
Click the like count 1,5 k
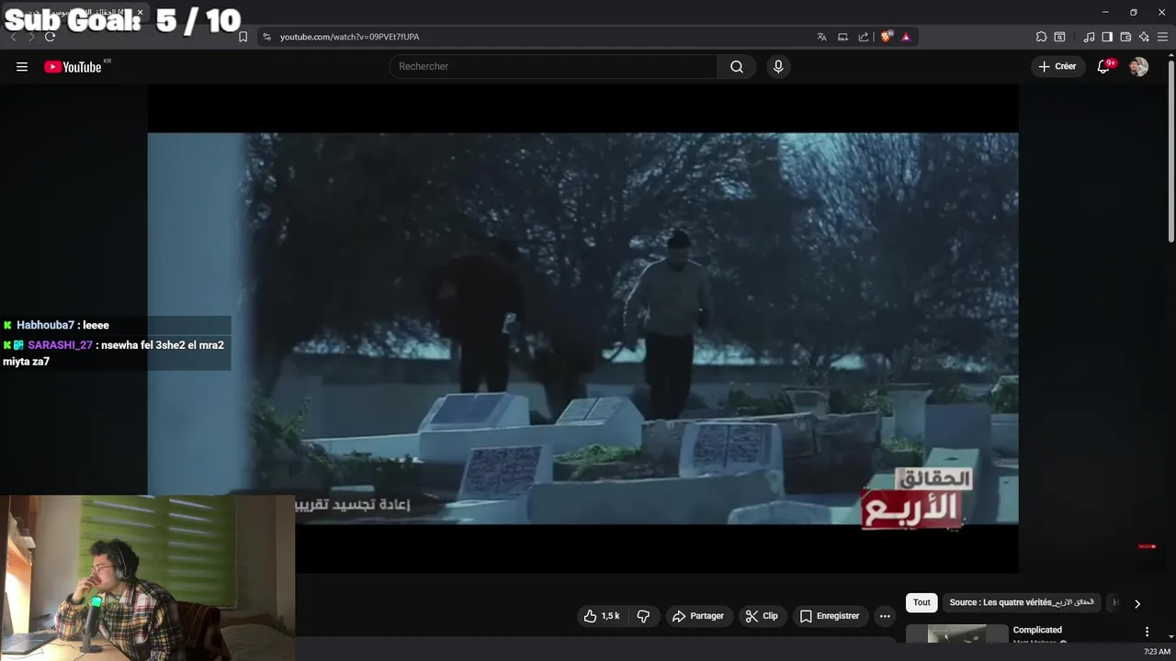point(610,616)
